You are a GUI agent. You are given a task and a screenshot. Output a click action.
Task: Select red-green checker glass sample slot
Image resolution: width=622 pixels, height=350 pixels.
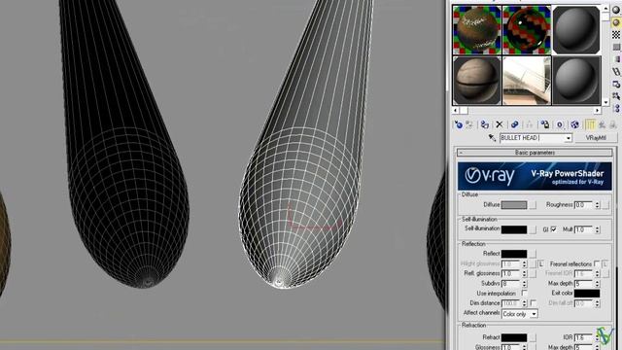[x=527, y=30]
